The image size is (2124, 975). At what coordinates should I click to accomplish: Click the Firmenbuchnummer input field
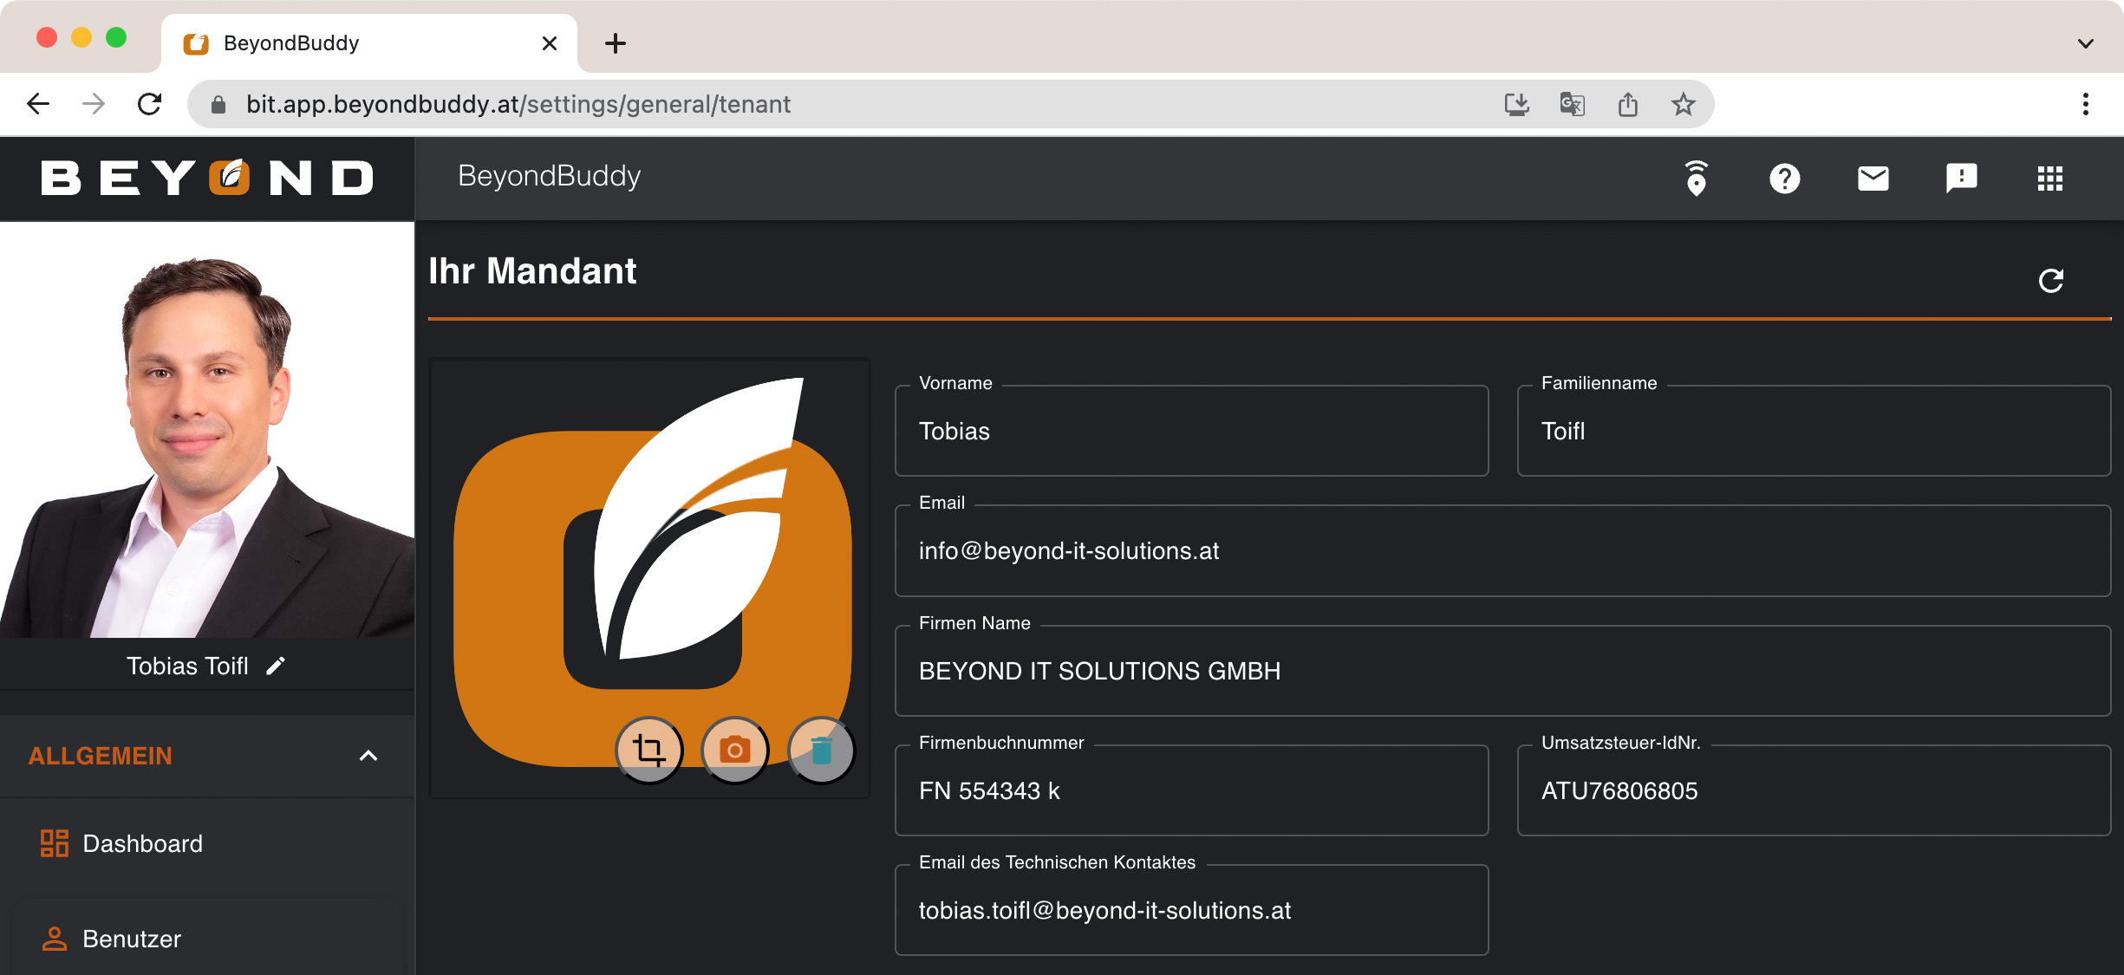click(1191, 790)
